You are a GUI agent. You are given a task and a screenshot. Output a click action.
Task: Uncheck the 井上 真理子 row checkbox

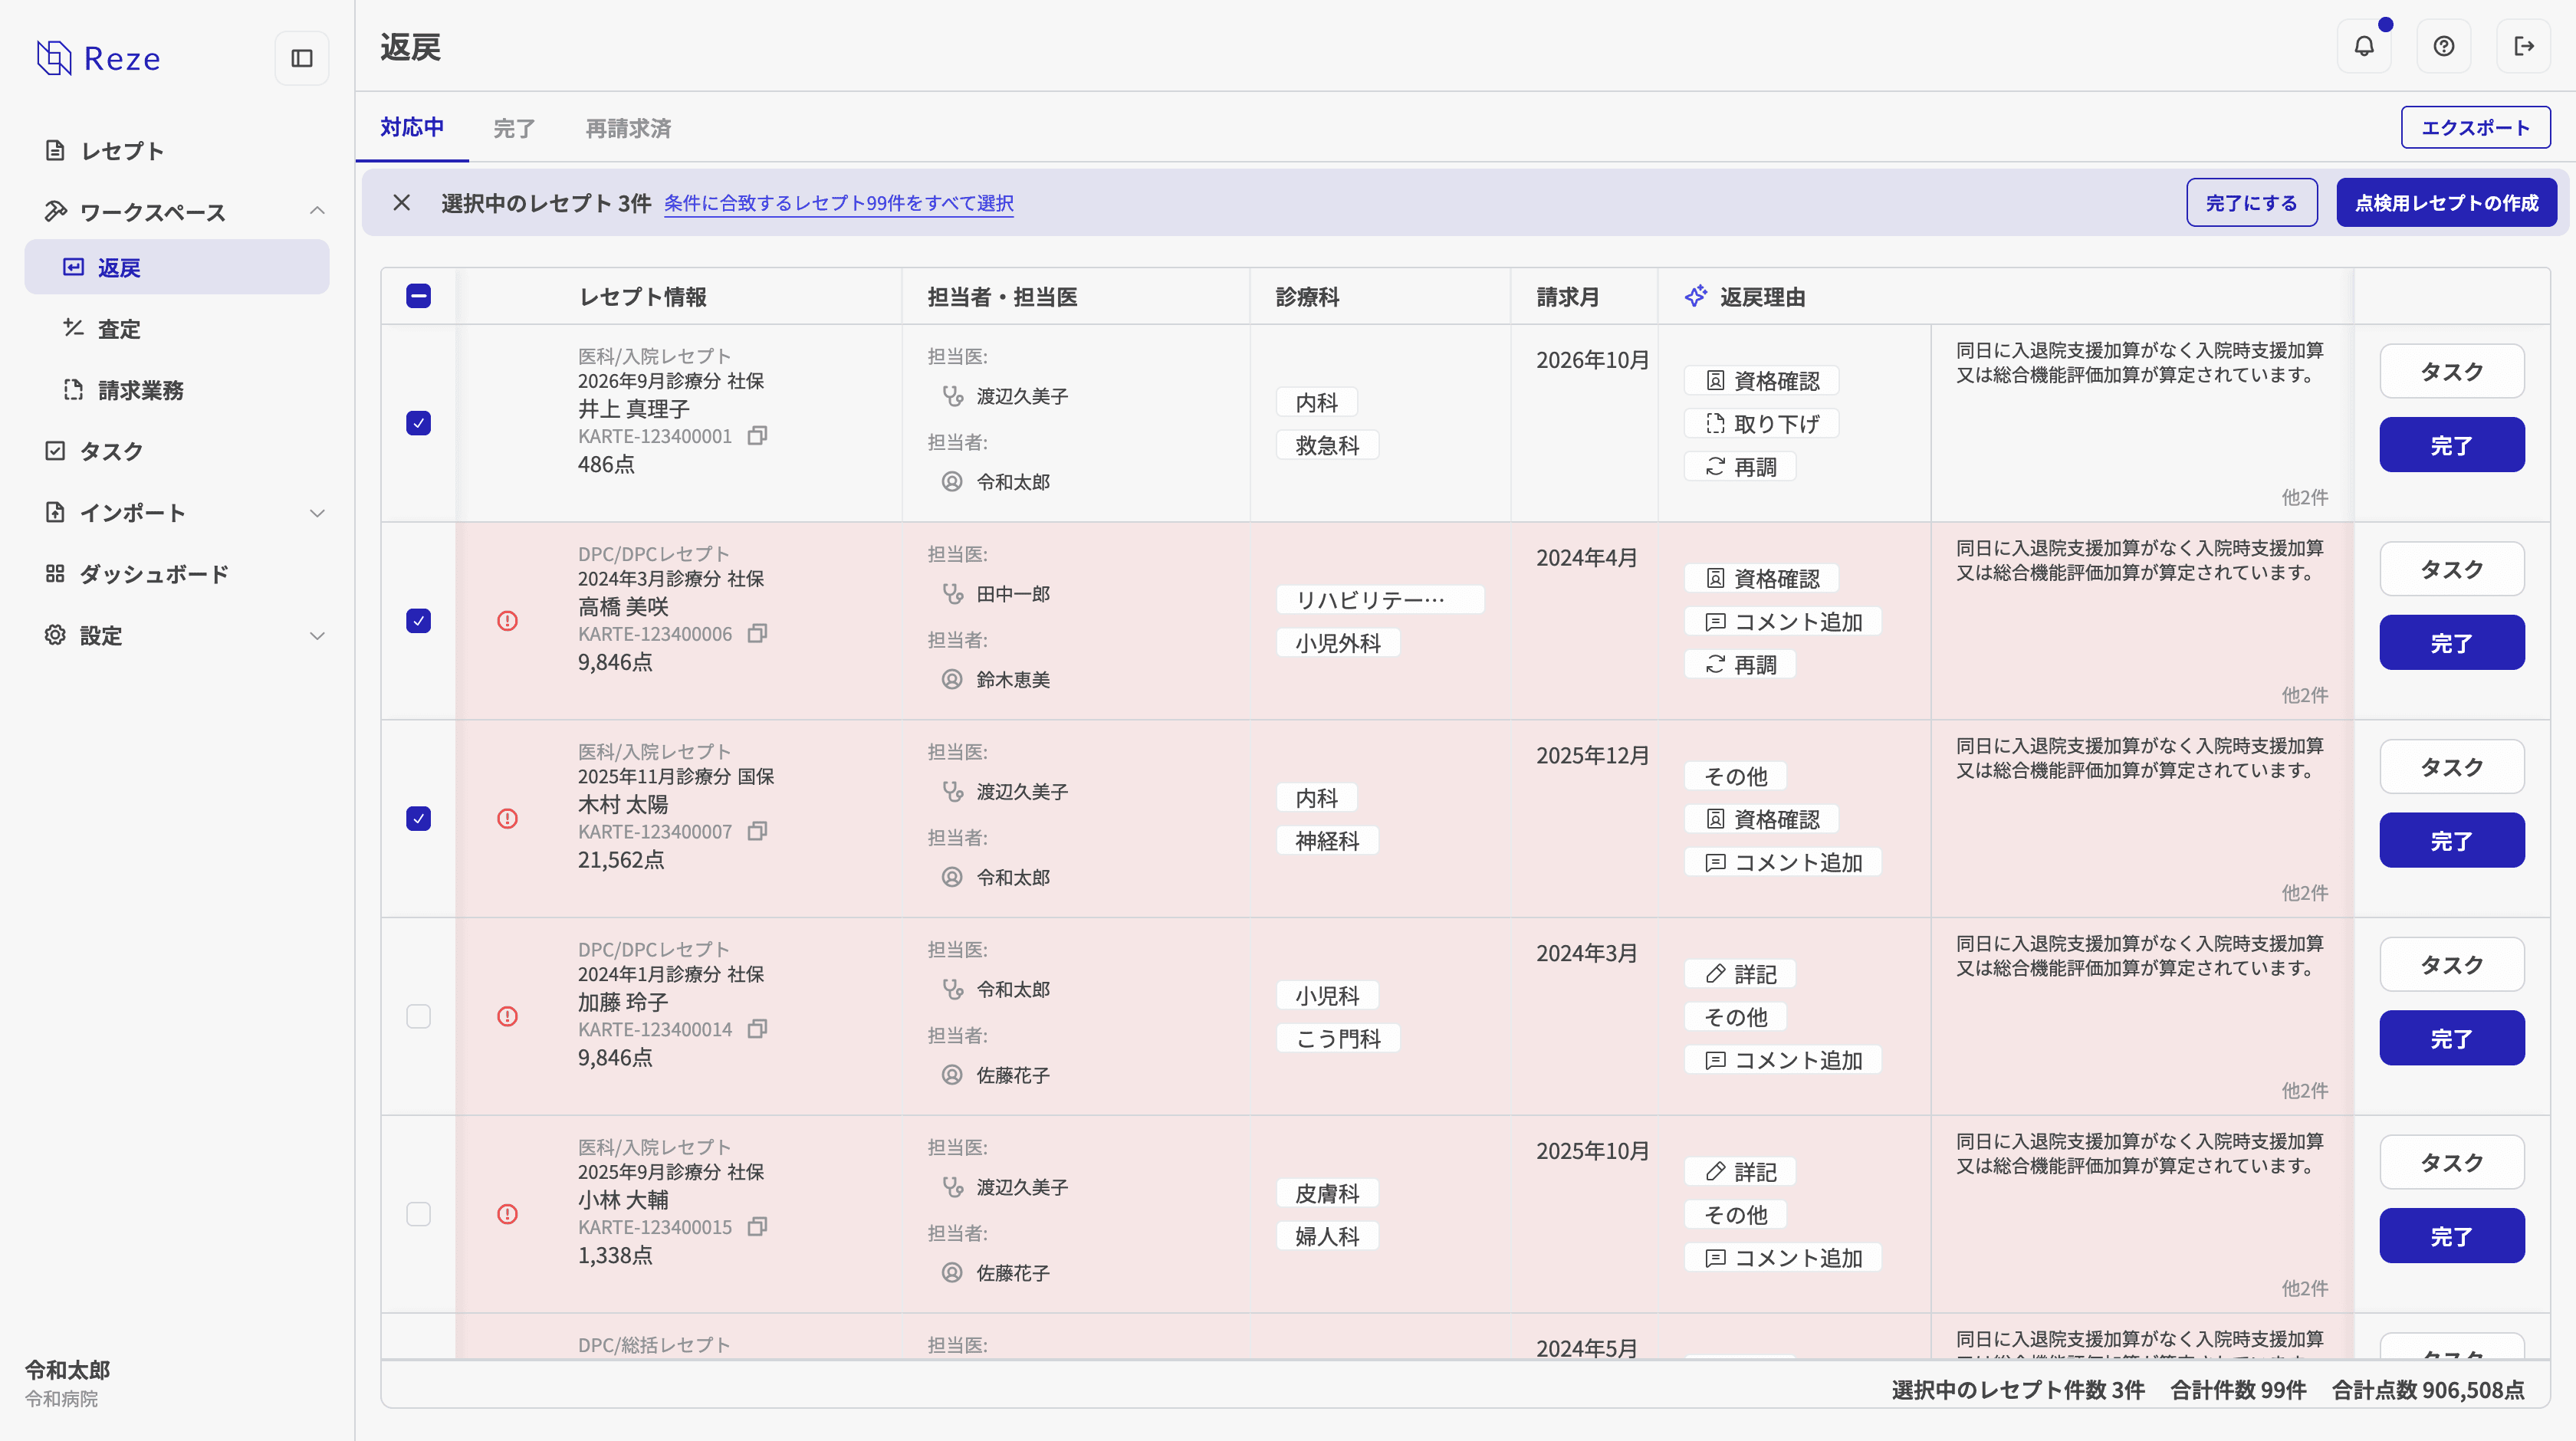point(418,423)
